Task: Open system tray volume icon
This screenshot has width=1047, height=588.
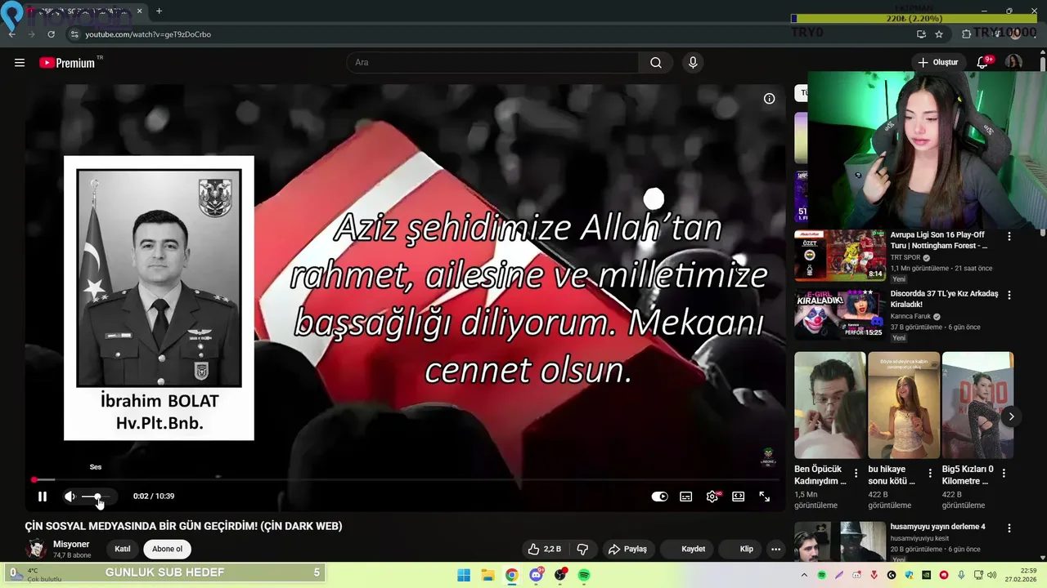Action: tap(991, 576)
